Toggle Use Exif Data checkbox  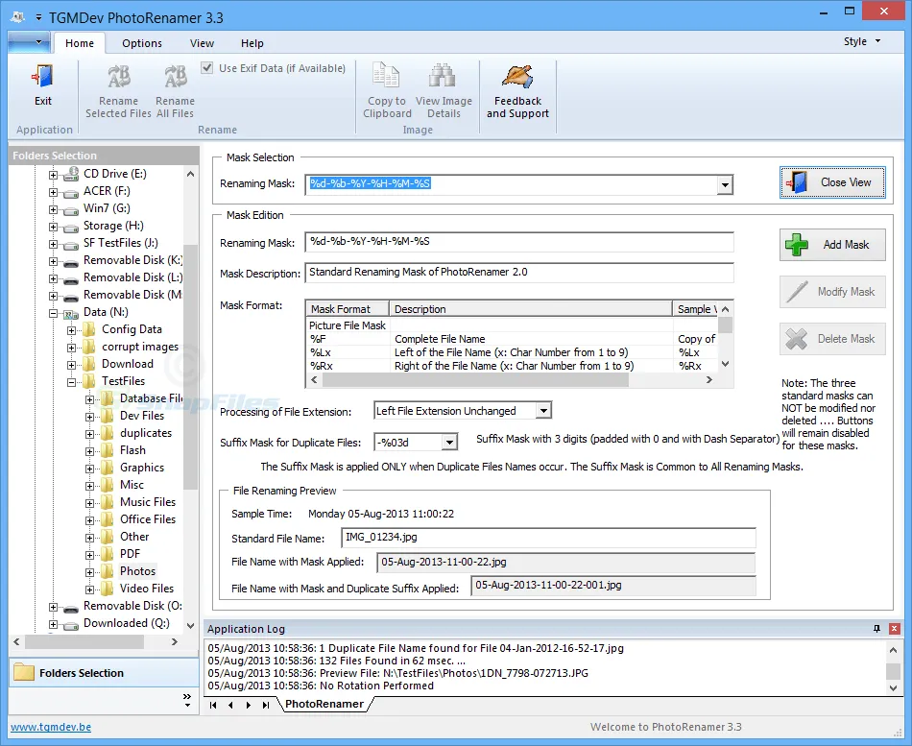coord(206,68)
